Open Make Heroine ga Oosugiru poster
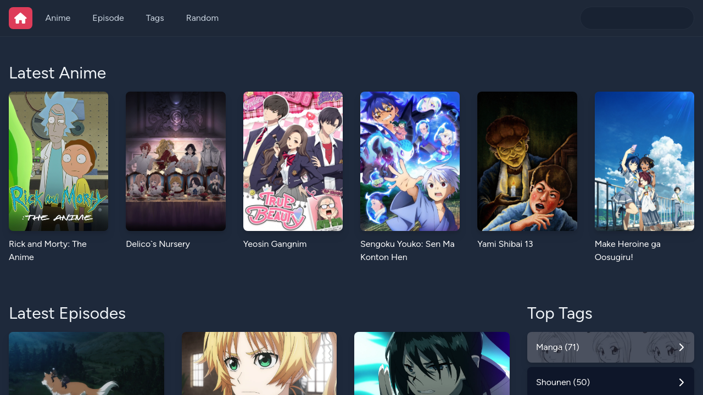 click(x=644, y=161)
